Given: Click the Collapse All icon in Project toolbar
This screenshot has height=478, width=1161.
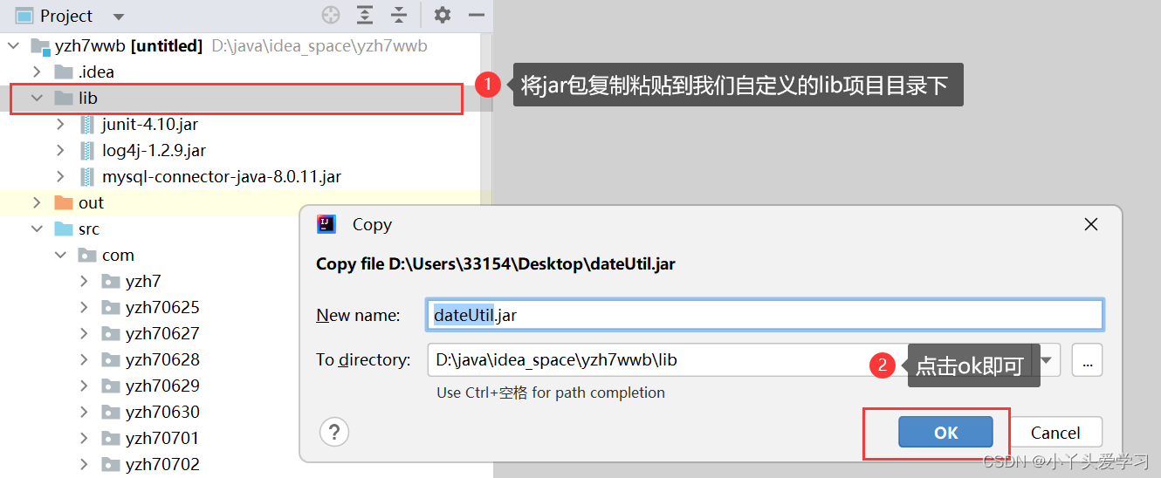Looking at the screenshot, I should point(399,15).
